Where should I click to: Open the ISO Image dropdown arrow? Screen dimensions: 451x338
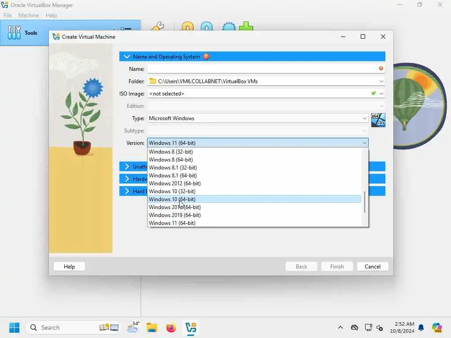381,93
